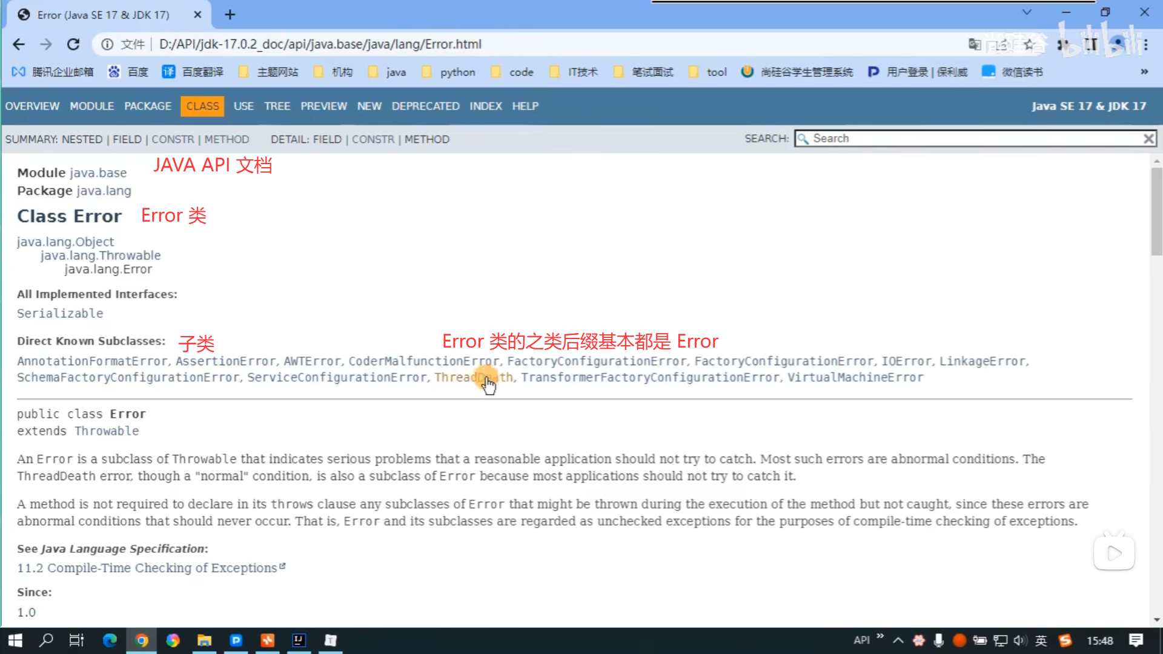1163x654 pixels.
Task: Click the browser reload button
Action: pyautogui.click(x=73, y=44)
